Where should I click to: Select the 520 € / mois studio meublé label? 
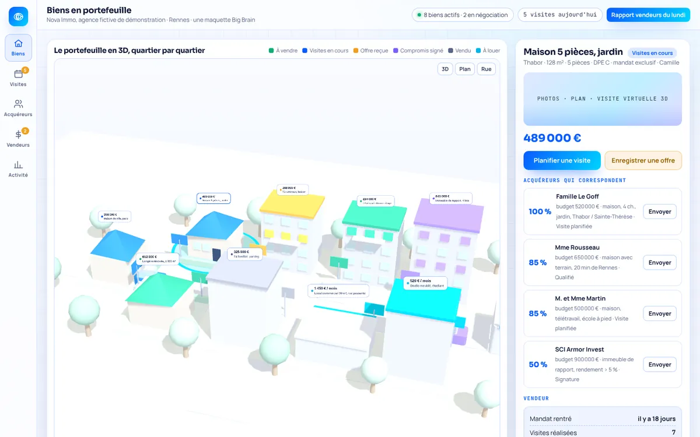point(425,283)
